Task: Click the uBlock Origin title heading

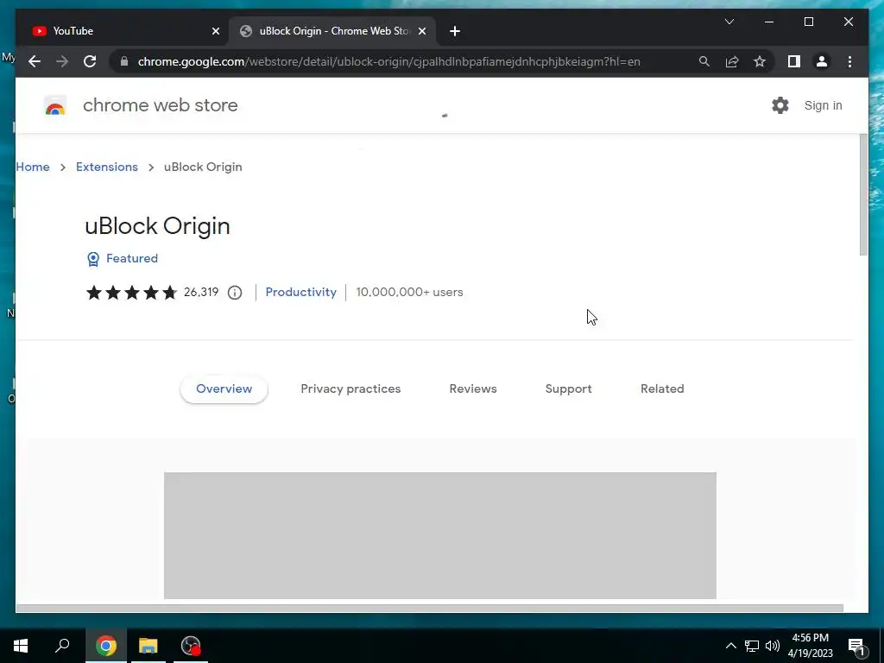Action: pos(157,226)
